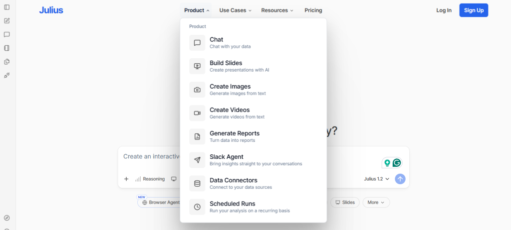
Task: Expand the Resources dropdown
Action: click(277, 10)
